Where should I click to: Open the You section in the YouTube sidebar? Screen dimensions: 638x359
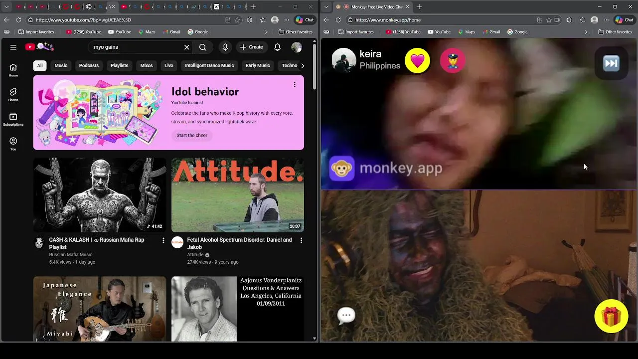coord(13,144)
